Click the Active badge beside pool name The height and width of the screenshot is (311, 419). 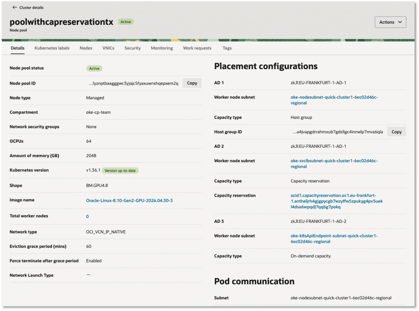coord(126,22)
